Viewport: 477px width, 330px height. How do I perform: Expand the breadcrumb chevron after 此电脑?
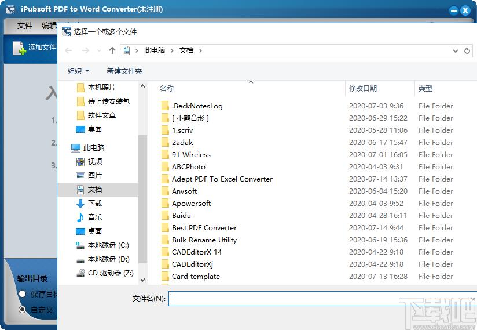tap(172, 50)
